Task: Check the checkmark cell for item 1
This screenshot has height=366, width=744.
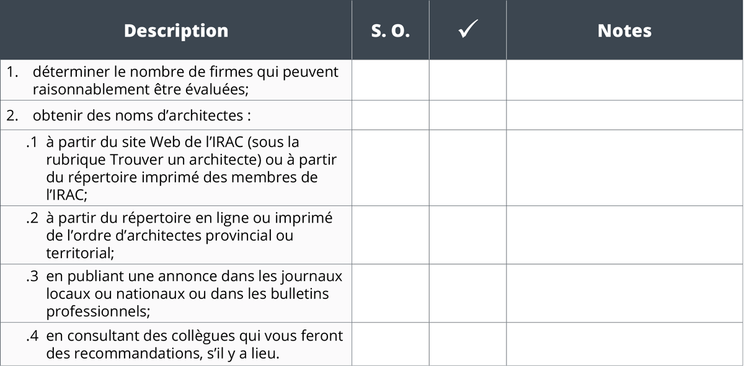Action: [x=468, y=80]
